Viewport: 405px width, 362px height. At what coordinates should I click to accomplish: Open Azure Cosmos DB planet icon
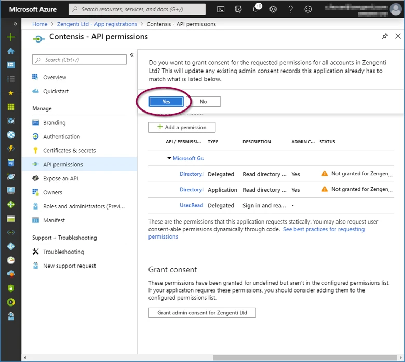tap(11, 177)
